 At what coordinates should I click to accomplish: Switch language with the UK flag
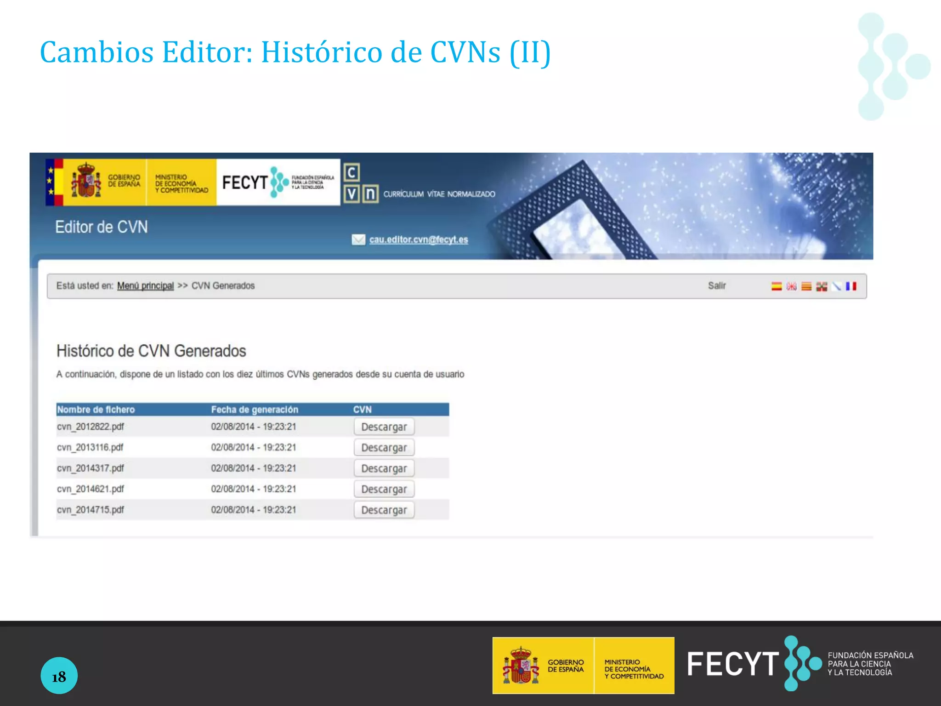tap(791, 286)
